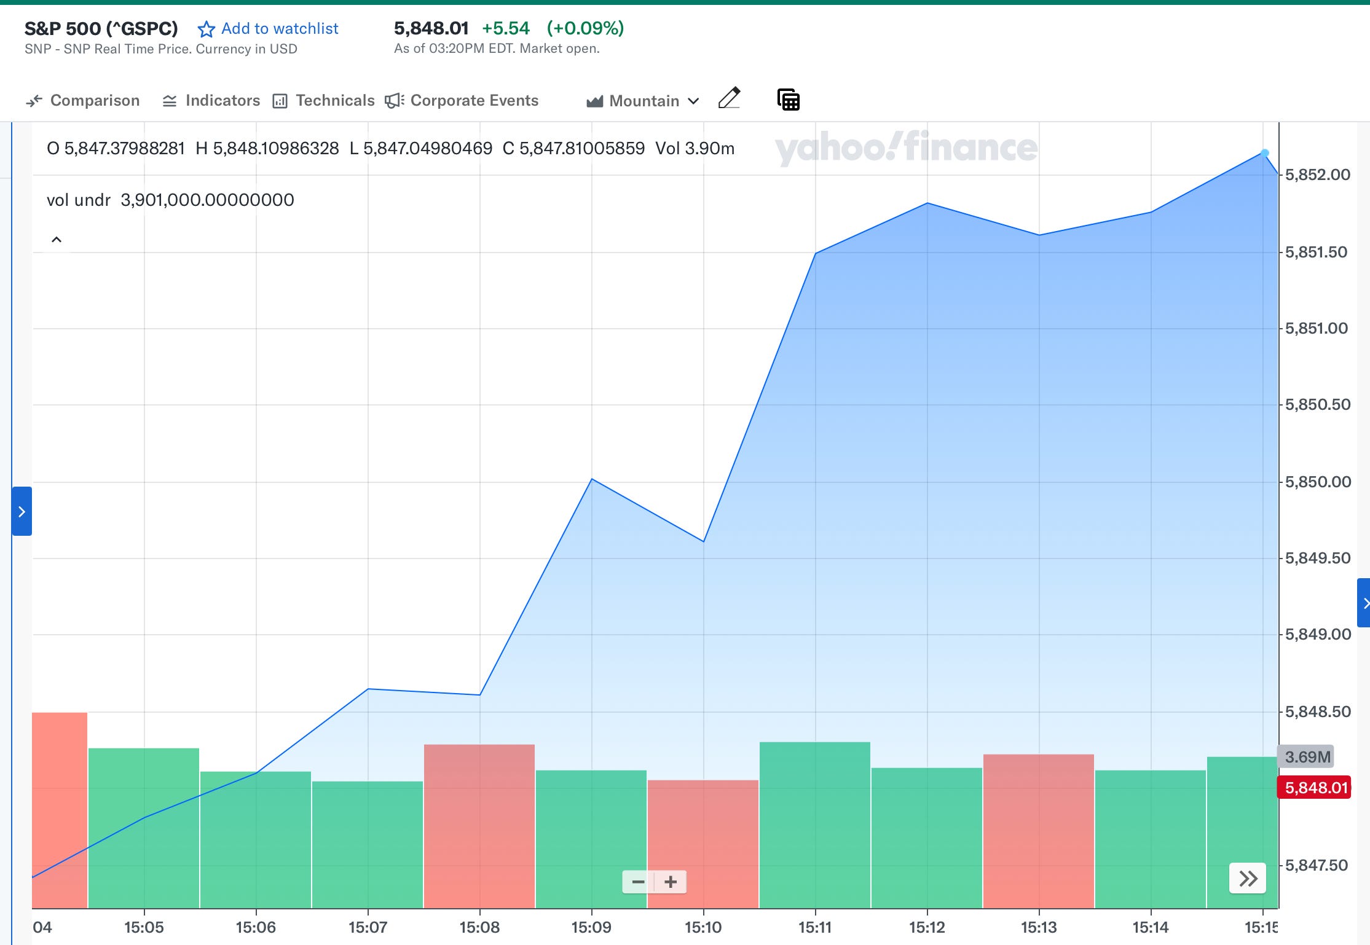Click the Comparison arrows icon
The width and height of the screenshot is (1370, 945).
34,101
